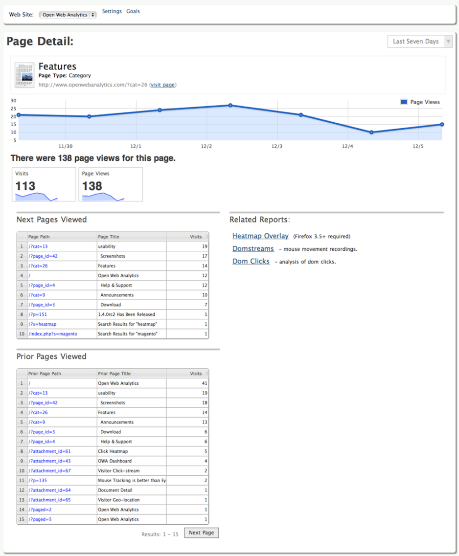Click the chart data point above 12/4
Viewport: 459px width, 556px height.
coord(372,132)
